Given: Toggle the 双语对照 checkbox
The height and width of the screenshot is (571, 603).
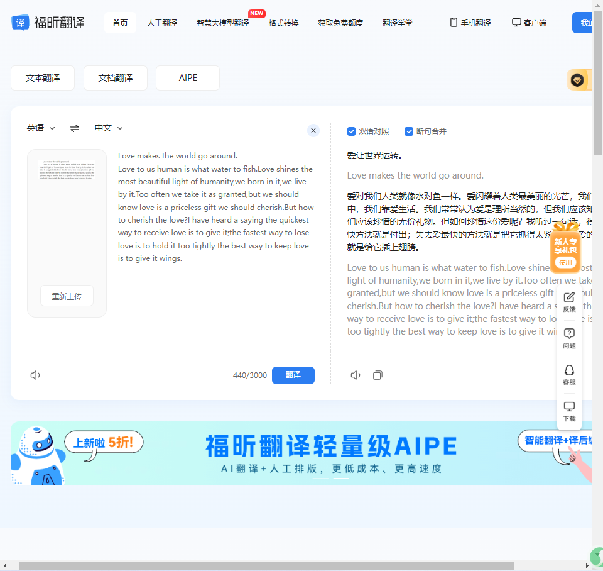Looking at the screenshot, I should [x=351, y=131].
